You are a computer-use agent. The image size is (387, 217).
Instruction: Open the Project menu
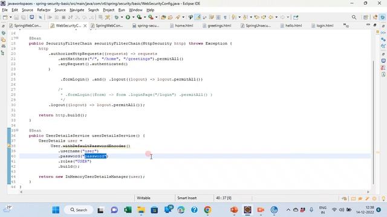(x=109, y=10)
